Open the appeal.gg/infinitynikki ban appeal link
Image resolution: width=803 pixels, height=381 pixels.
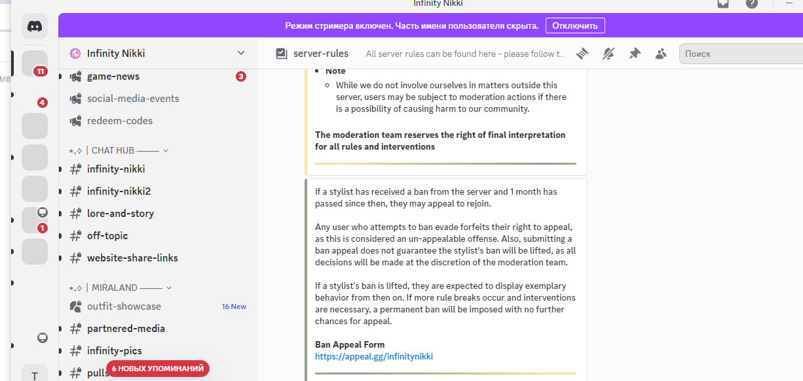(373, 357)
